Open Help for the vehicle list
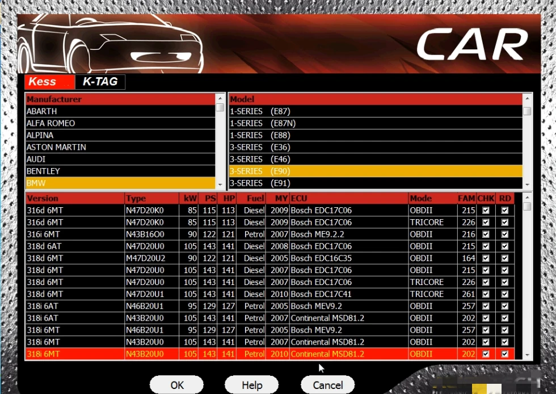556x394 pixels. point(252,385)
